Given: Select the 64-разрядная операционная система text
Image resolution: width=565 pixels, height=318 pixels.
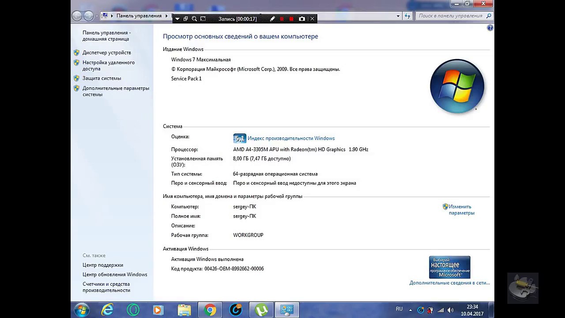Looking at the screenshot, I should coord(275,174).
